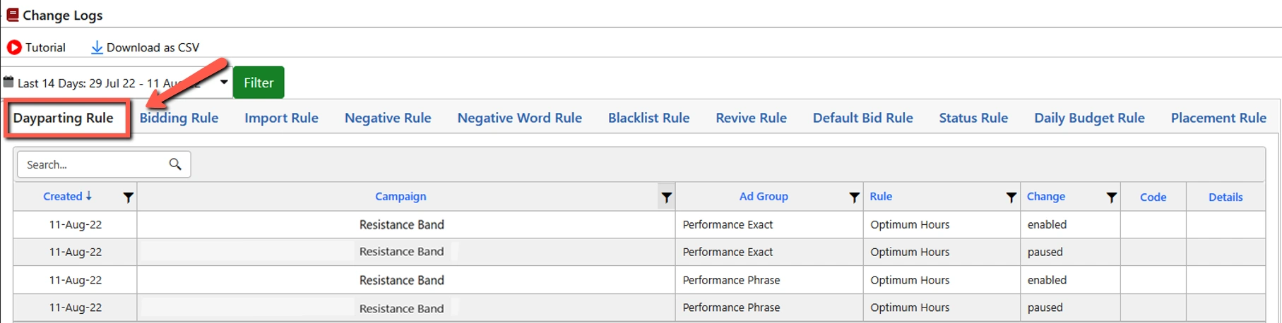Open the Change column filter icon
Viewport: 1282px width, 323px height.
pos(1111,197)
